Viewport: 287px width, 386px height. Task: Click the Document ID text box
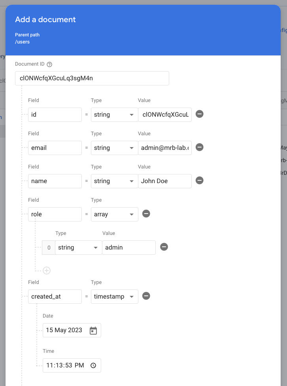pos(92,78)
